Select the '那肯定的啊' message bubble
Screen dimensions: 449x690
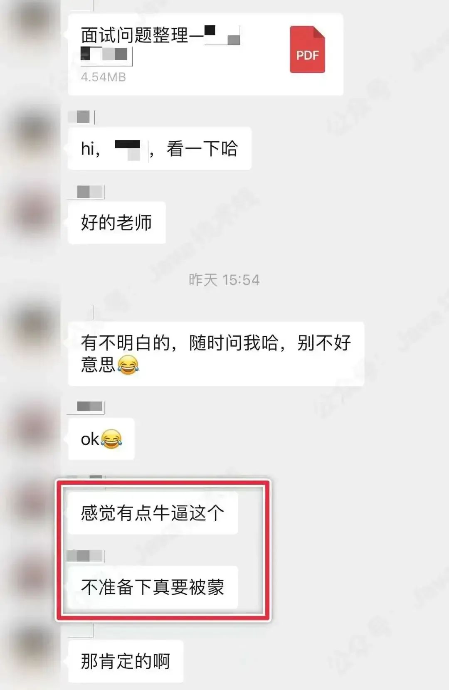pos(126,661)
